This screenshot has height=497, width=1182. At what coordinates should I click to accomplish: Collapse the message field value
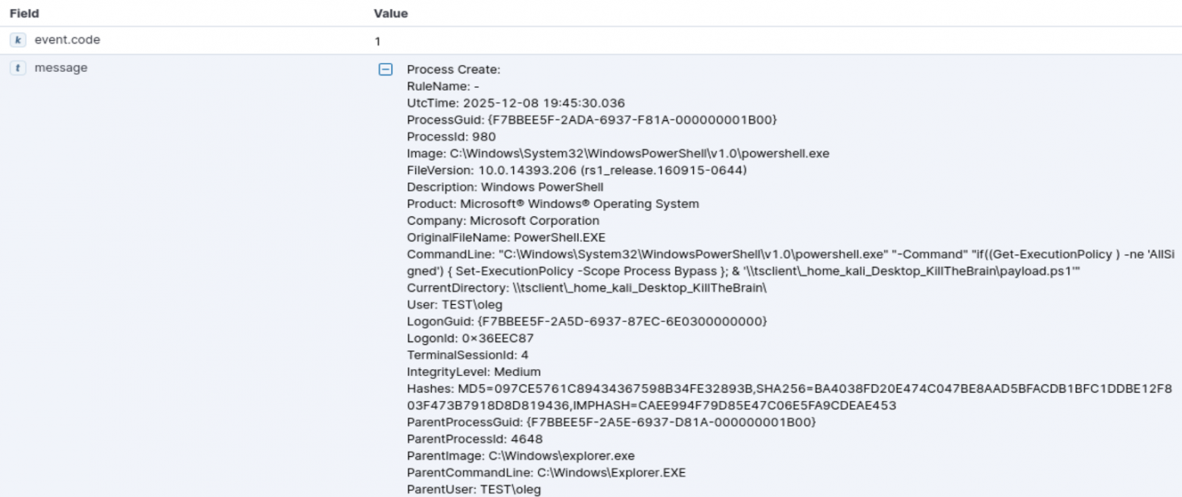[385, 70]
